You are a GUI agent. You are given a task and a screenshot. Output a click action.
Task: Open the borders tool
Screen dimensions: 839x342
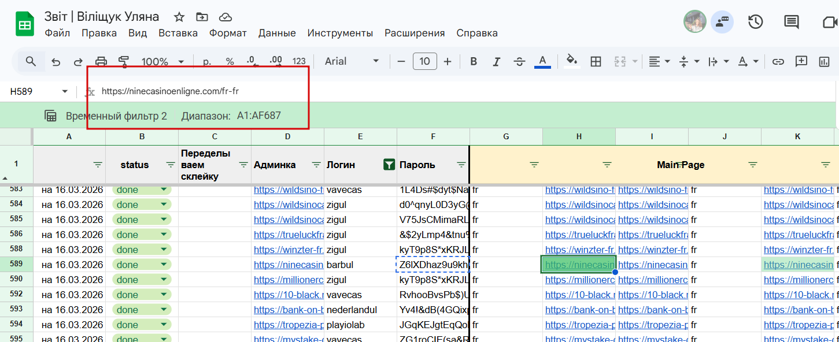(596, 61)
